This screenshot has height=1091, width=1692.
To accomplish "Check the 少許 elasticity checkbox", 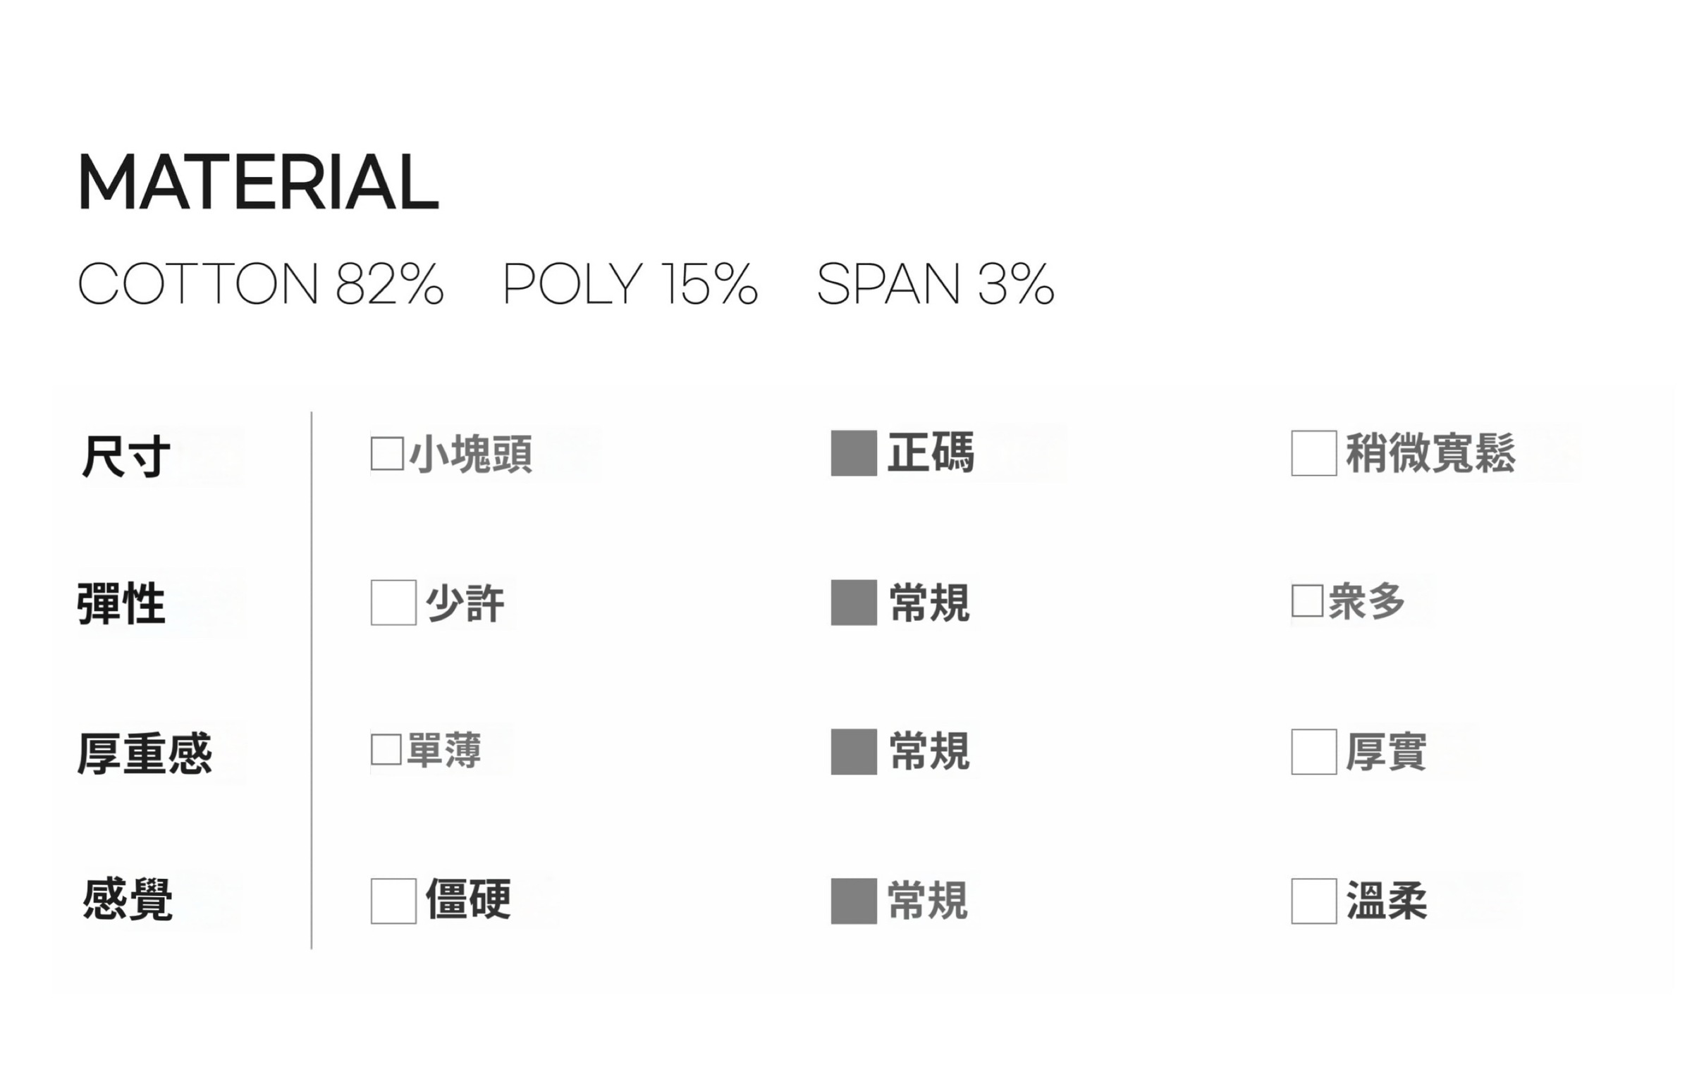I will pos(393,602).
